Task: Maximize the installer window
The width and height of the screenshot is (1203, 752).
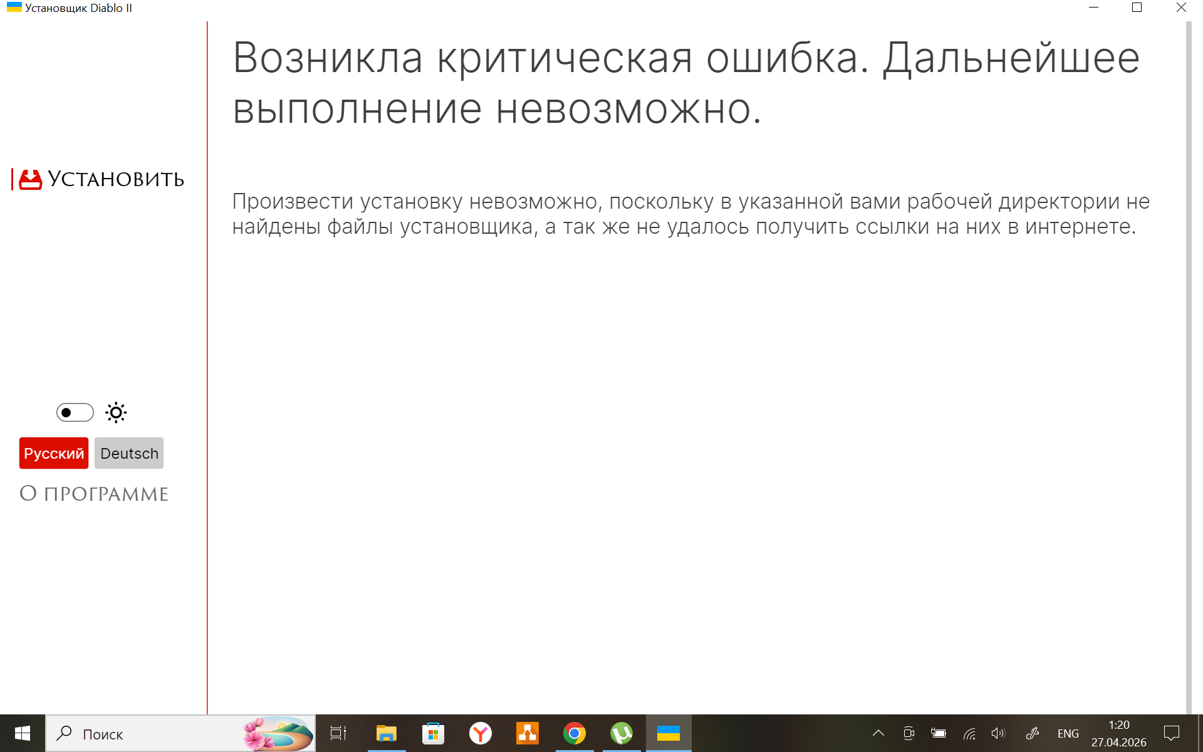Action: pyautogui.click(x=1137, y=8)
